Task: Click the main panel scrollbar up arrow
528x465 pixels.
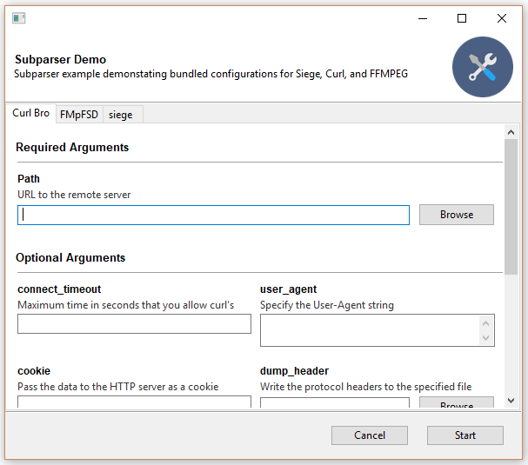Action: tap(511, 132)
